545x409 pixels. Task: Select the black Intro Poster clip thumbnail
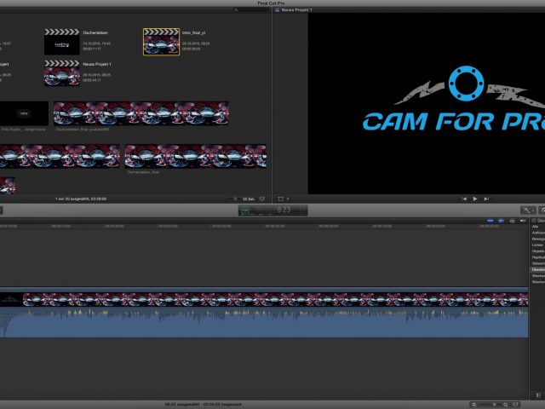tap(24, 113)
